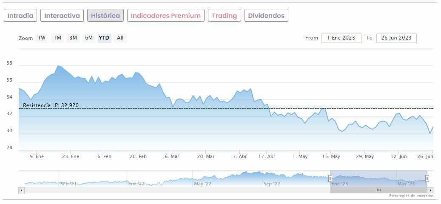Set zoom range to 1W

pyautogui.click(x=42, y=38)
